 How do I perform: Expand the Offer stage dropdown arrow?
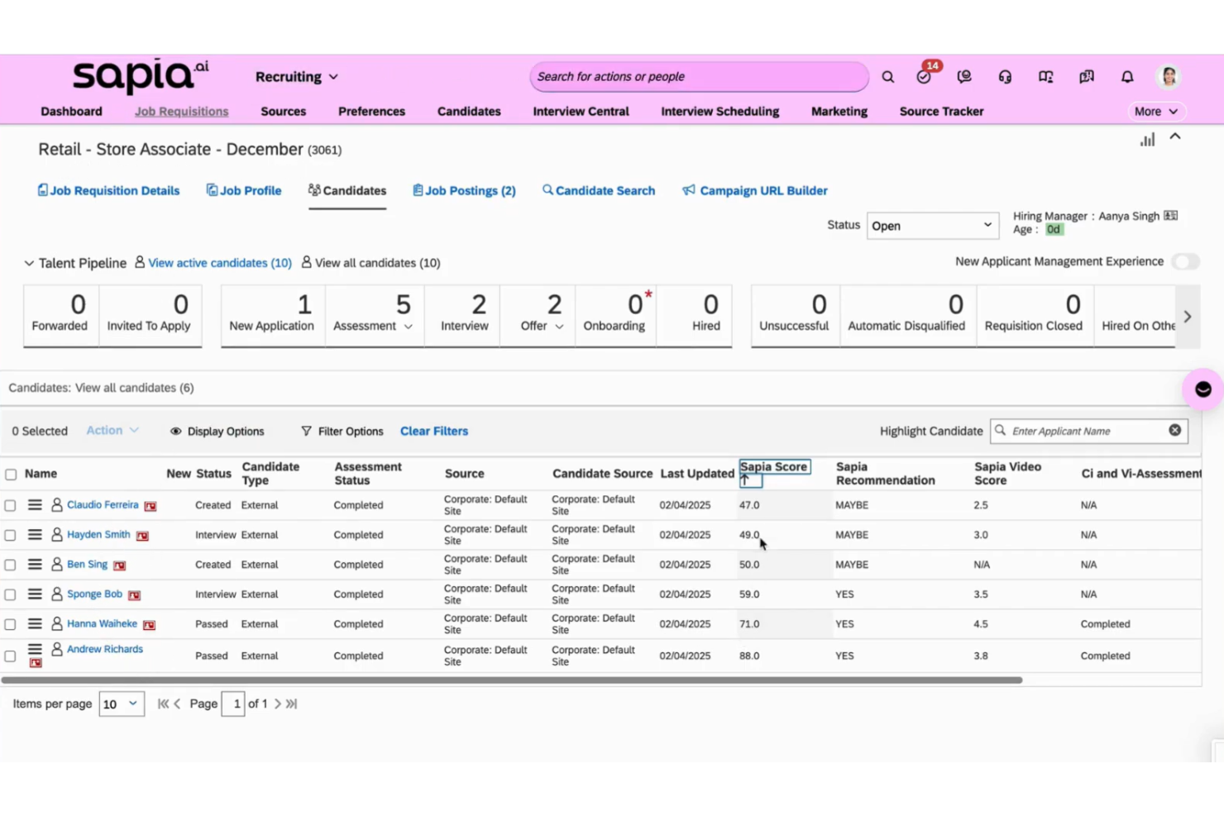coord(559,327)
